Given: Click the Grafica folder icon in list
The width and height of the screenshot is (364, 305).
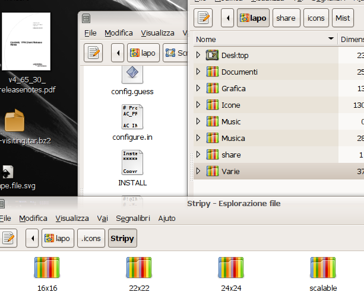Looking at the screenshot, I should 212,88.
